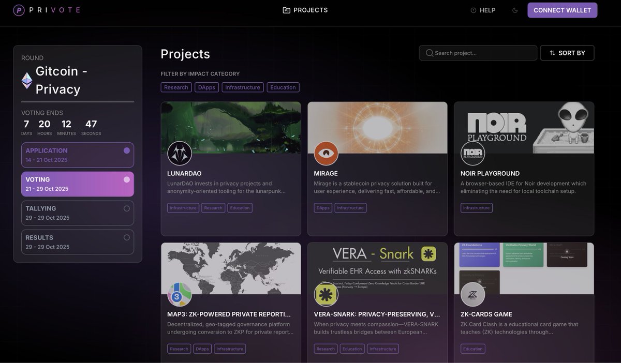The height and width of the screenshot is (363, 621).
Task: Click Infrastructure tag on VERA-Snark card
Action: tap(383, 349)
